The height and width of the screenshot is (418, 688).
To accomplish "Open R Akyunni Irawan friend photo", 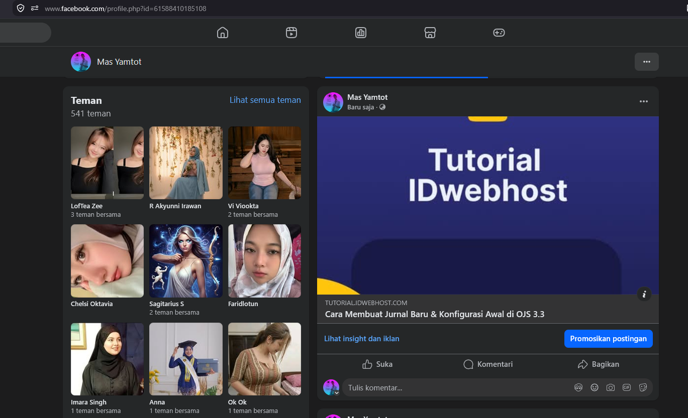I will [x=186, y=163].
